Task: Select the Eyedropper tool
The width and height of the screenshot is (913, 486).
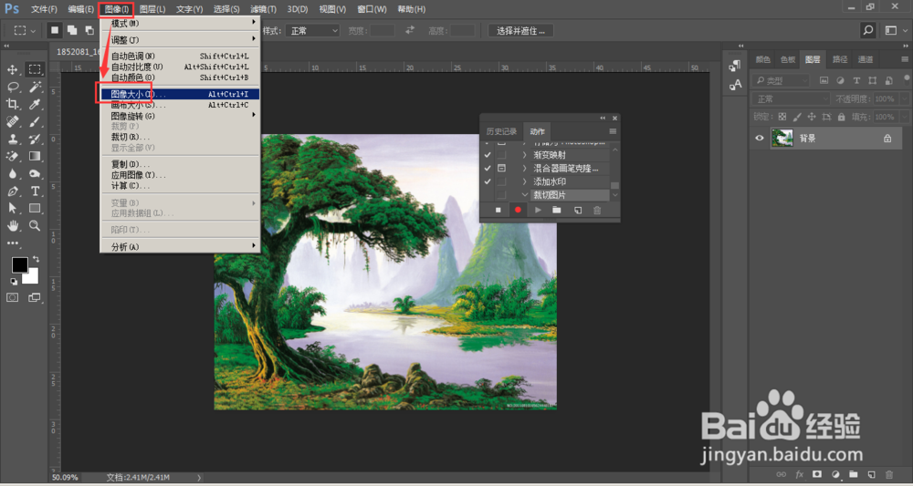Action: click(35, 105)
